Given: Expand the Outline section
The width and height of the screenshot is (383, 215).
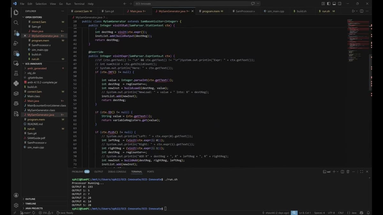Looking at the screenshot, I should point(30,199).
